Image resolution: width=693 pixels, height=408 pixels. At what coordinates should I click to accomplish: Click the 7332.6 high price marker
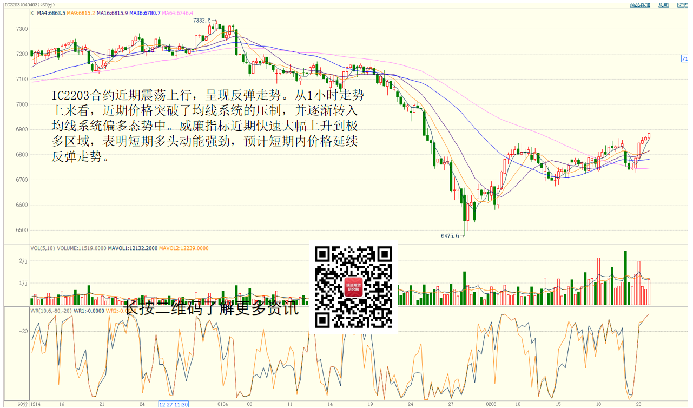202,21
